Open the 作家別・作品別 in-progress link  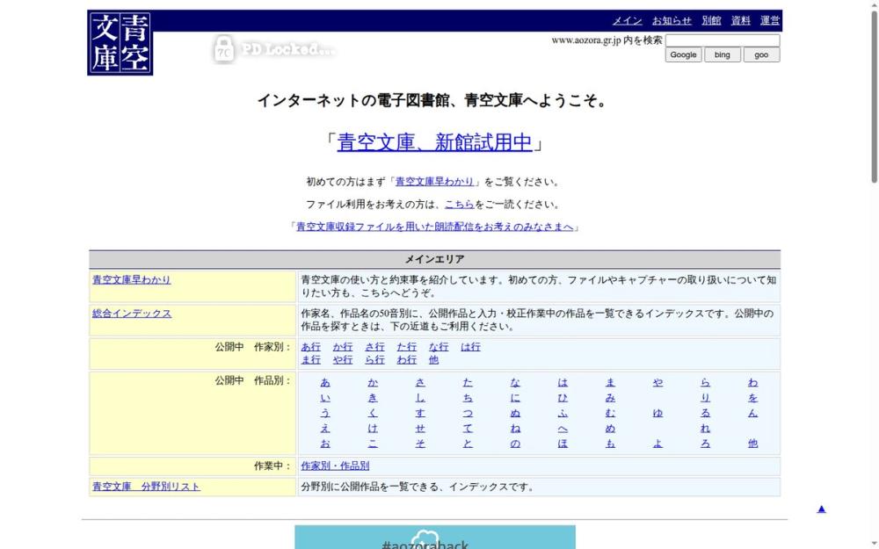coord(335,466)
